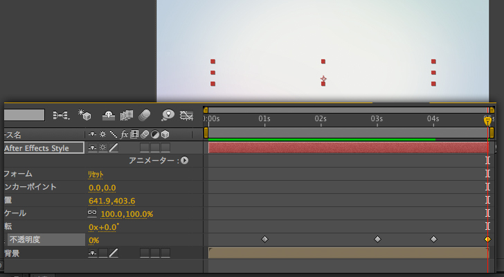The image size is (504, 277).
Task: Select the After Effects Style layer name
Action: (37, 148)
